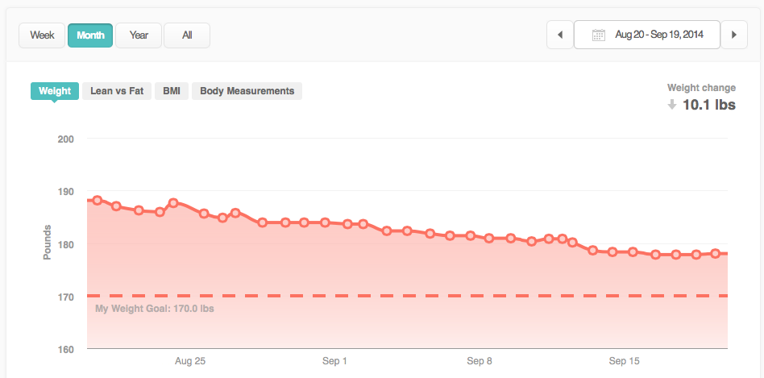
Task: Select the Month view button
Action: point(89,35)
